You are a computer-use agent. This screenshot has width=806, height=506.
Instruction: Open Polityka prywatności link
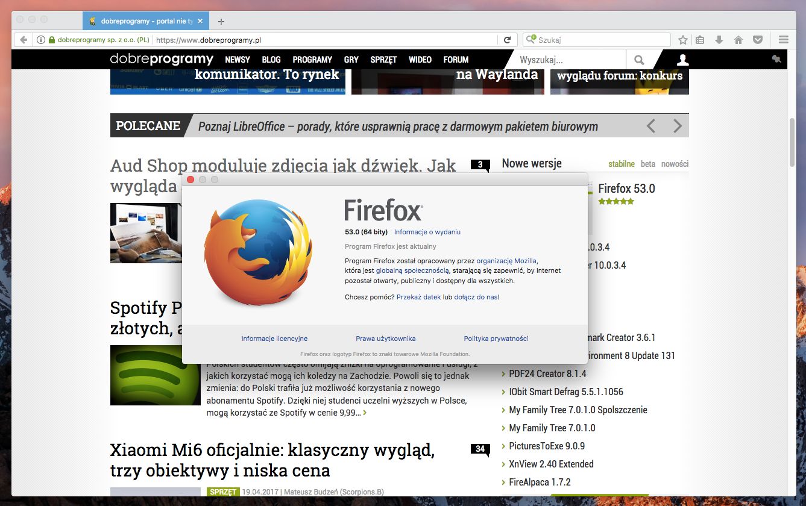[x=496, y=339]
